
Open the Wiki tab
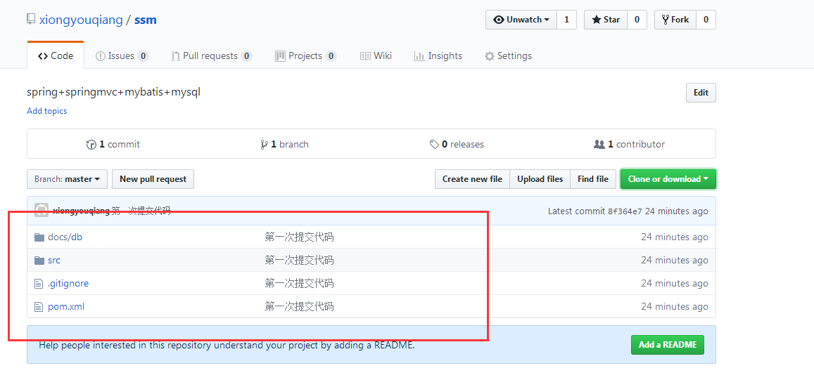(376, 56)
